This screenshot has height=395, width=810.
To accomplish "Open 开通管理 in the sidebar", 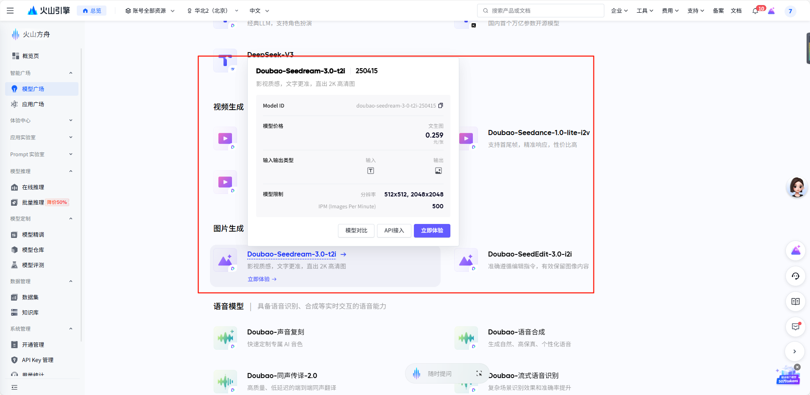I will tap(42, 345).
